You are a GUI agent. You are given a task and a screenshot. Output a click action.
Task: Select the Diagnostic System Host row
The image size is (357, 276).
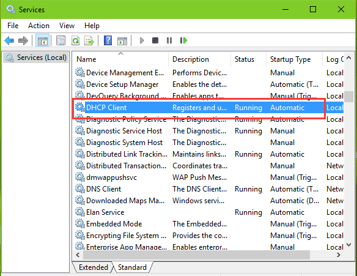click(209, 143)
